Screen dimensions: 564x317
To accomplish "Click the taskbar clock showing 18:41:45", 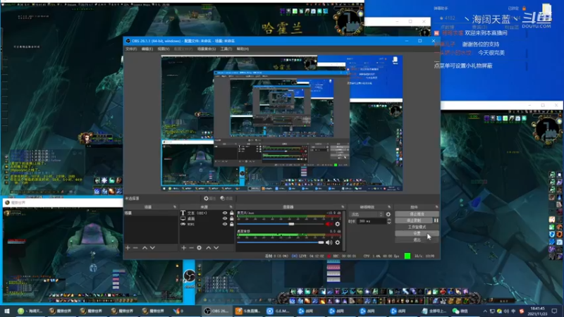I will (537, 311).
